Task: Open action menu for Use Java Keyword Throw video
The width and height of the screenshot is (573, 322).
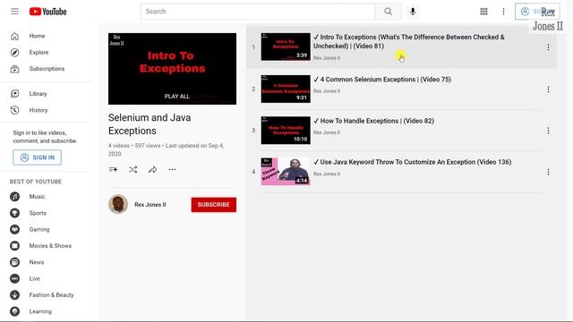Action: (548, 173)
